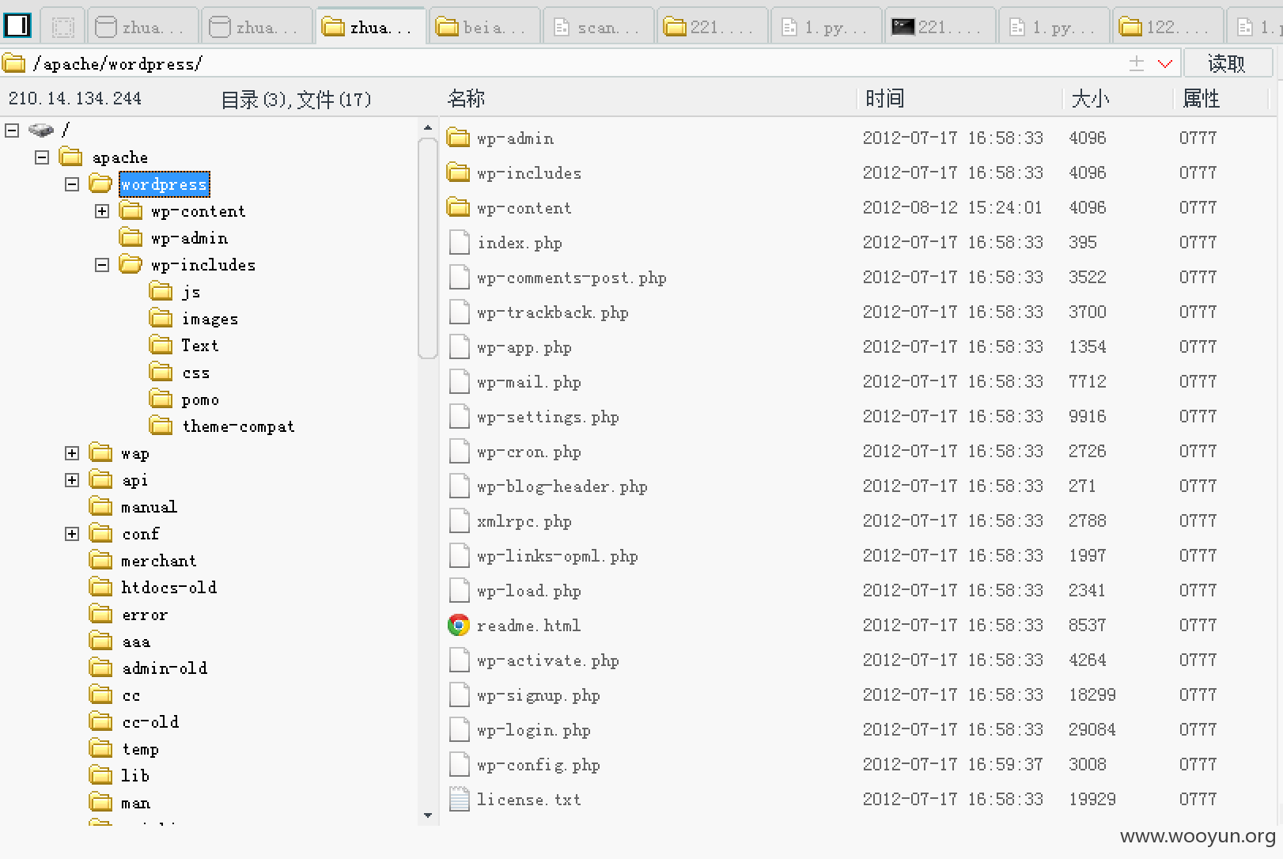The height and width of the screenshot is (859, 1283).
Task: Select the index.php file icon
Action: coord(459,242)
